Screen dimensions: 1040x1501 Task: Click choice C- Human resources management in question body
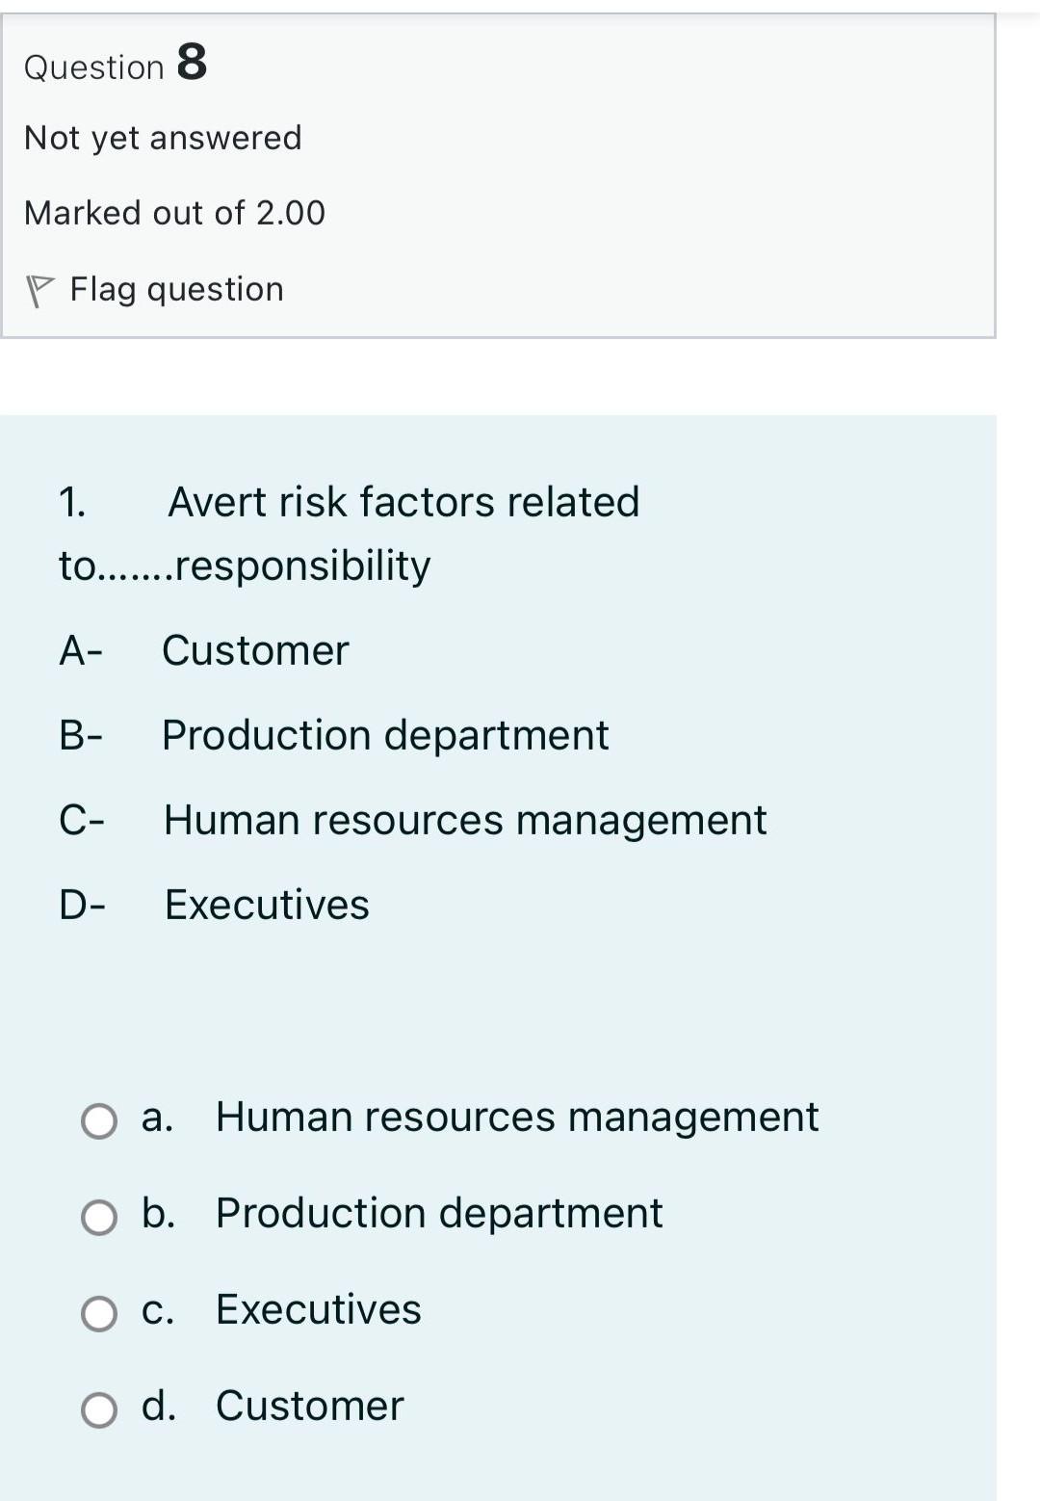(x=411, y=820)
